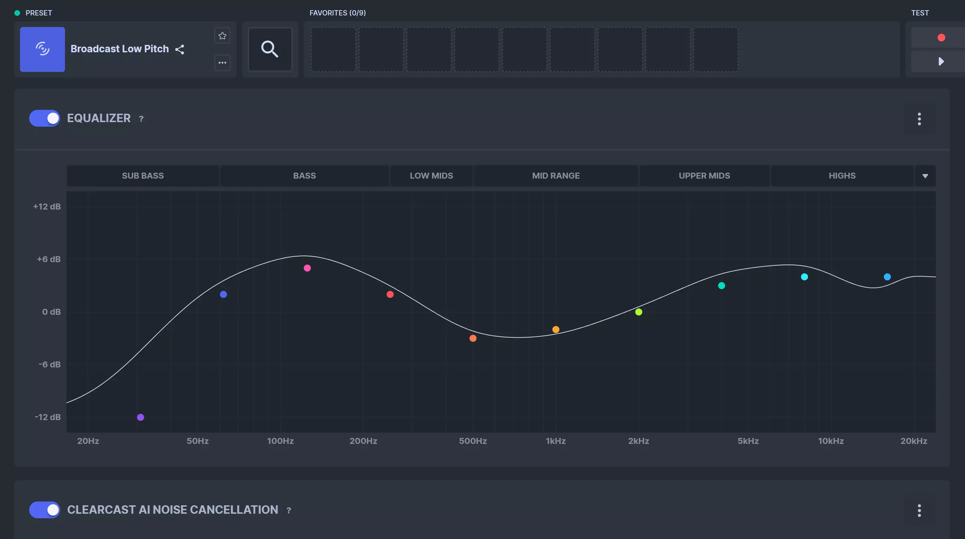Open the Equalizer vertical dots menu
Screen dimensions: 965x539
(919, 119)
